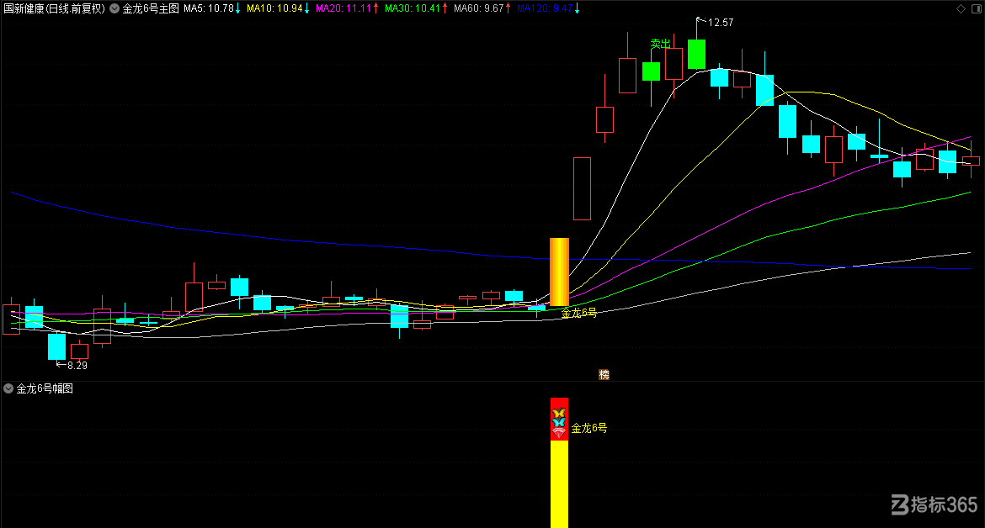Click the MA20: 11.11 indicator value
The image size is (985, 528).
[343, 8]
